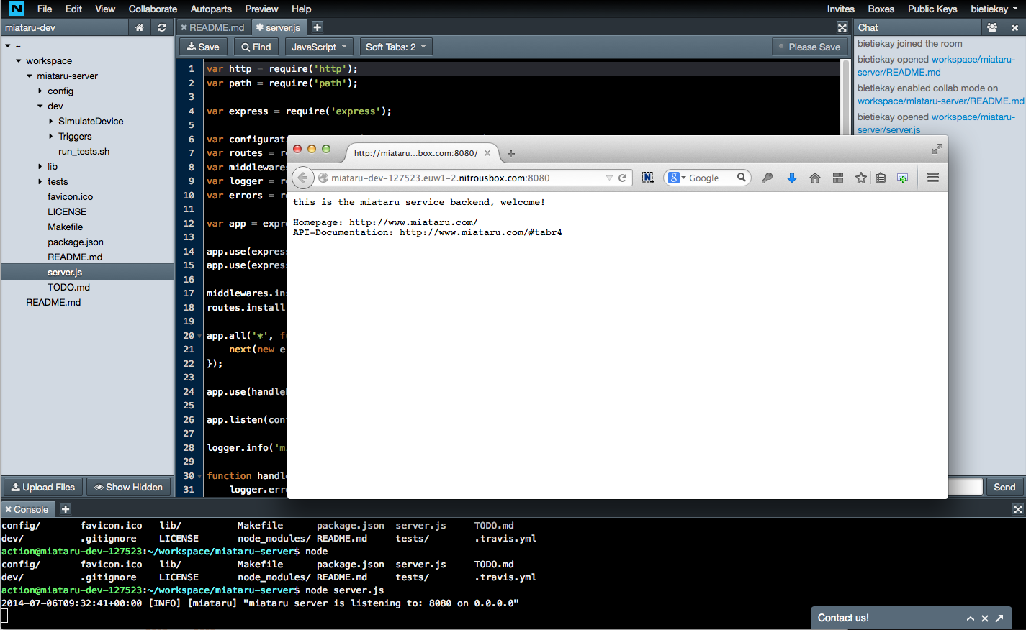
Task: Collapse the miataru-server folder
Action: click(x=30, y=76)
